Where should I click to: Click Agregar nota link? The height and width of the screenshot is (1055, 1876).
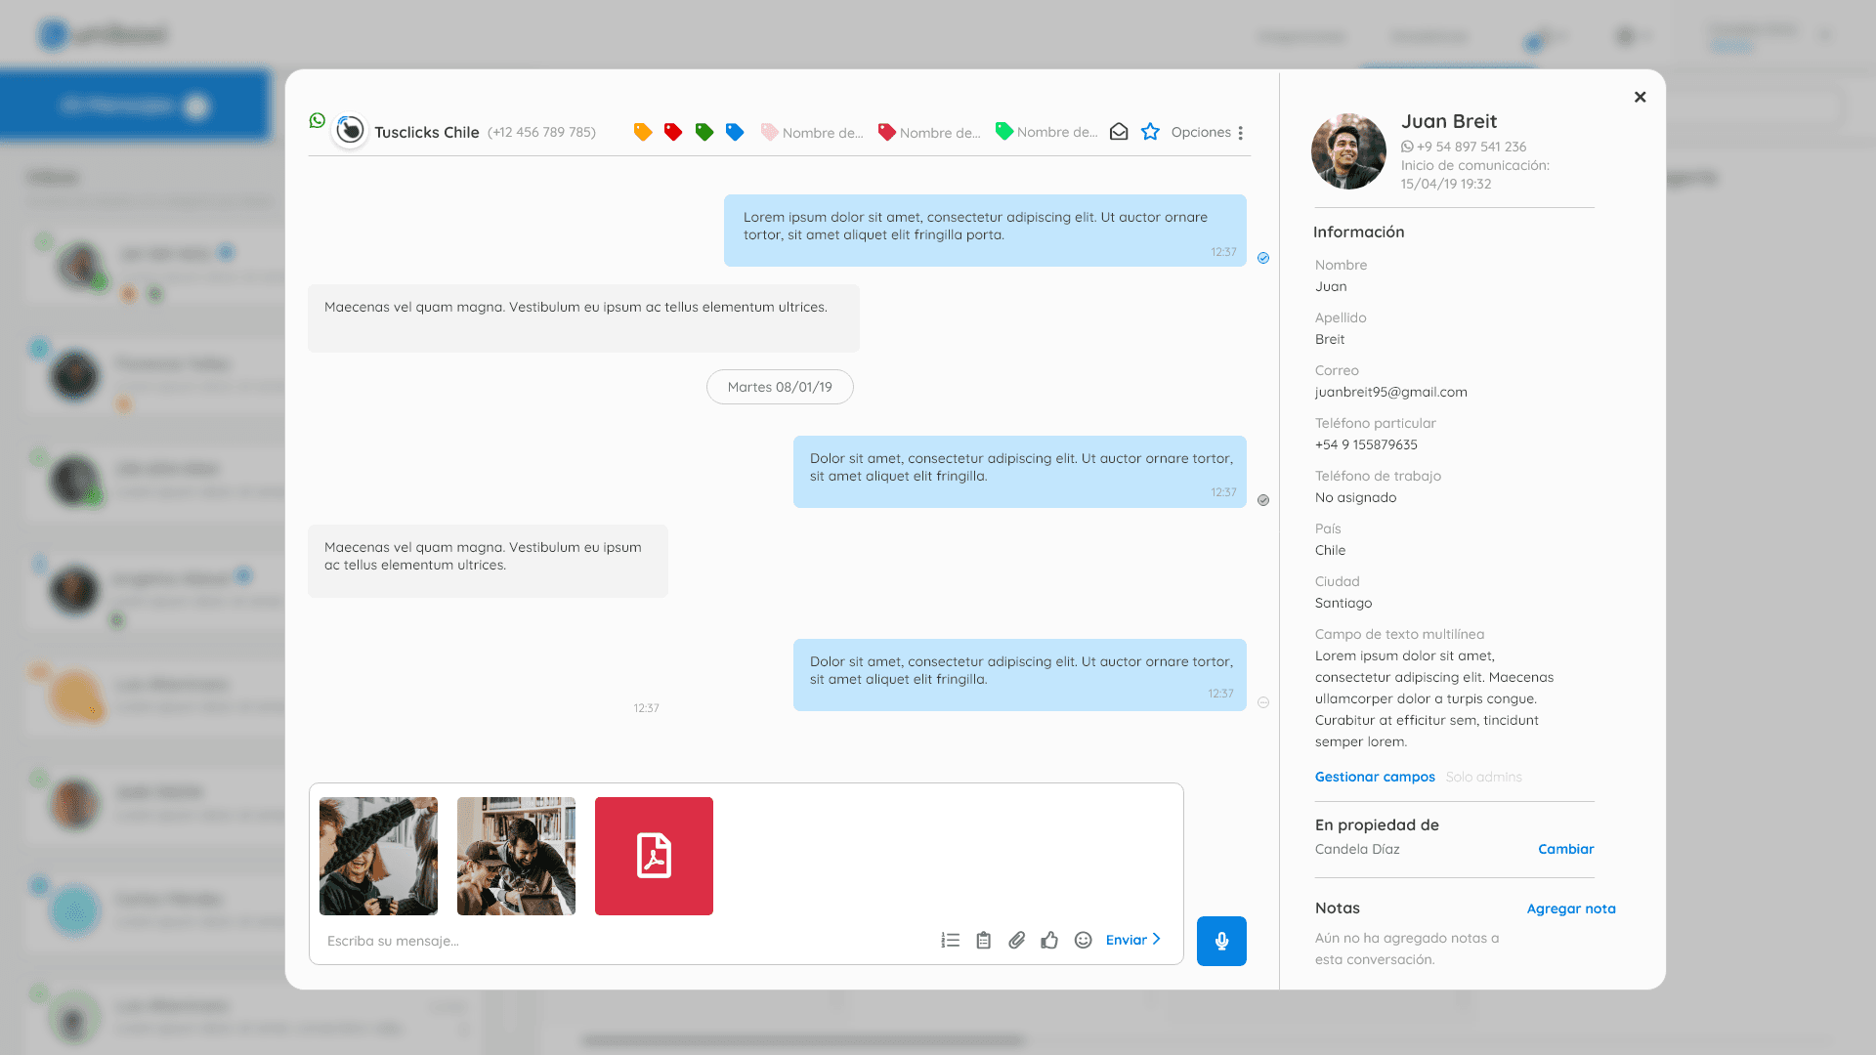coord(1570,908)
